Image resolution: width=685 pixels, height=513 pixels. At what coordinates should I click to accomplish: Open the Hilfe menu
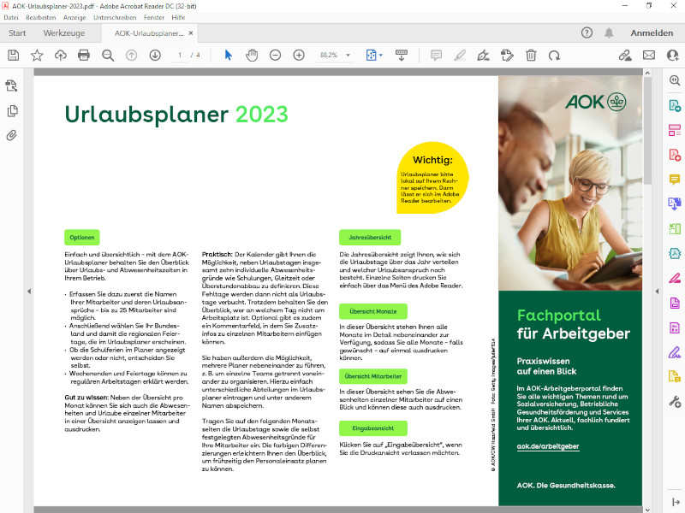coord(178,17)
